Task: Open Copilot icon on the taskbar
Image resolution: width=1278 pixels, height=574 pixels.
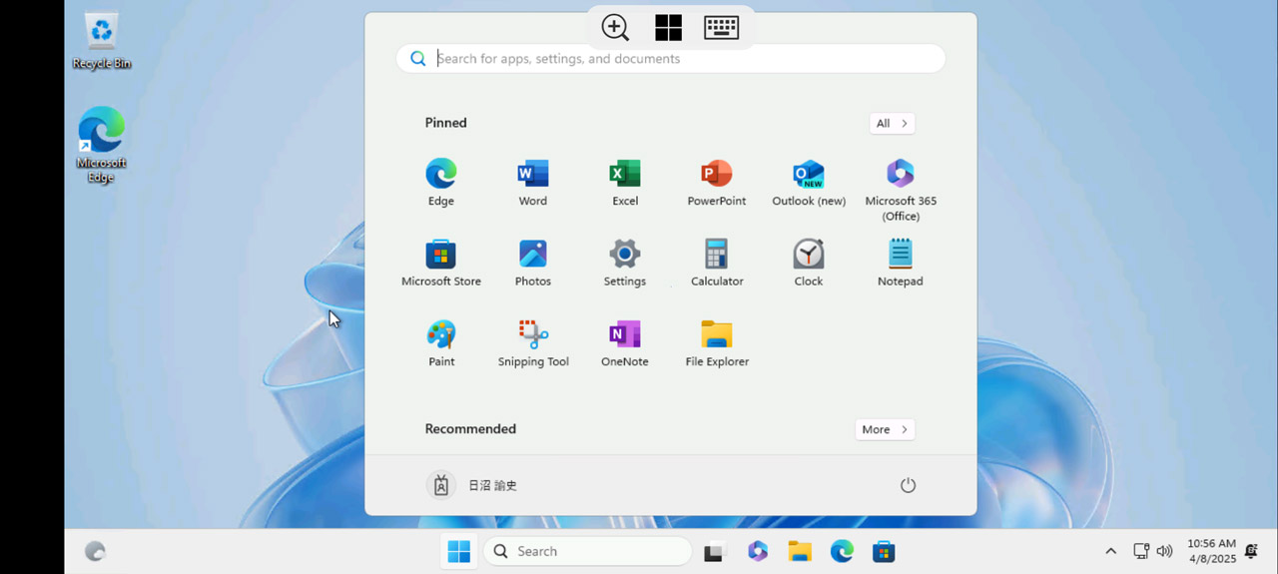Action: (758, 551)
